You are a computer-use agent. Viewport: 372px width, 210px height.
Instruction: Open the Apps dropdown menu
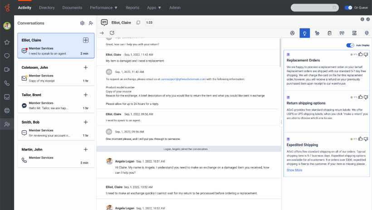click(x=154, y=8)
